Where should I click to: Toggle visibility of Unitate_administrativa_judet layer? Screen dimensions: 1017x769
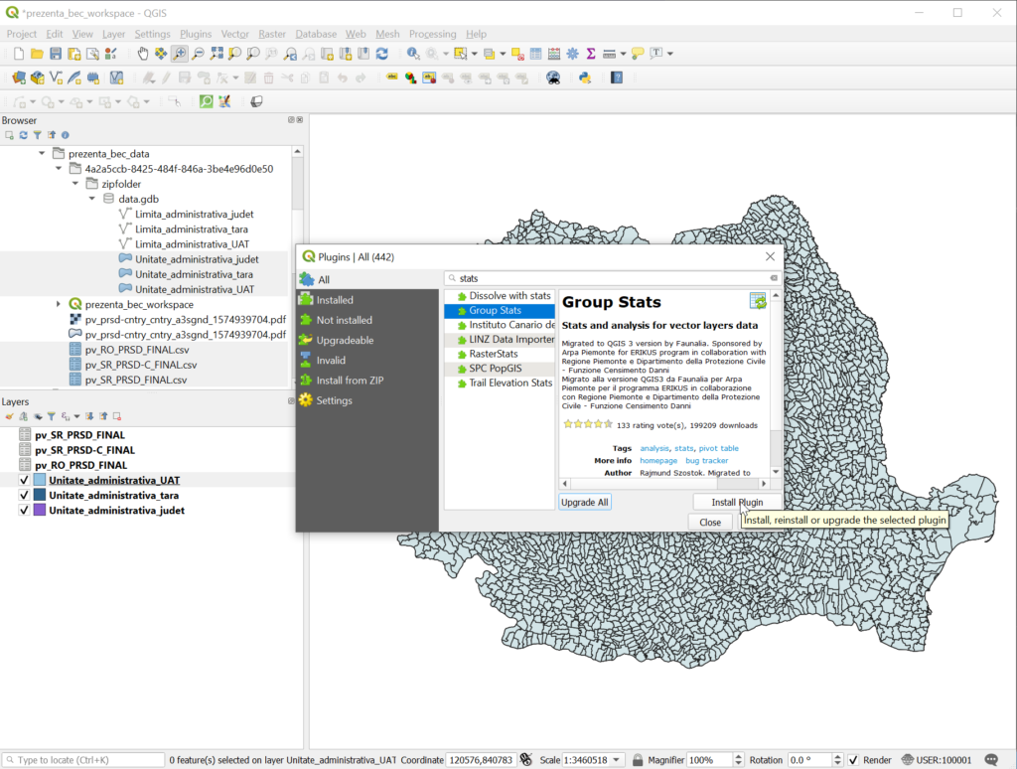[24, 510]
